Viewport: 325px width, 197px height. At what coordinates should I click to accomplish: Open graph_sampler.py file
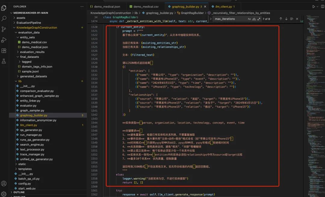coord(32,111)
